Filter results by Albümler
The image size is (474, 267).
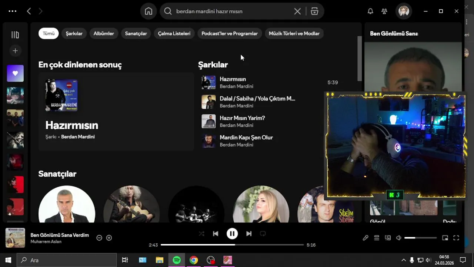tap(104, 33)
